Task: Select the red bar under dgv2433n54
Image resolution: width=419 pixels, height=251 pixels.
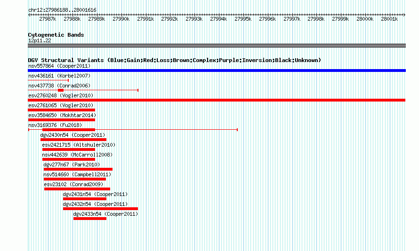Action: pyautogui.click(x=90, y=219)
